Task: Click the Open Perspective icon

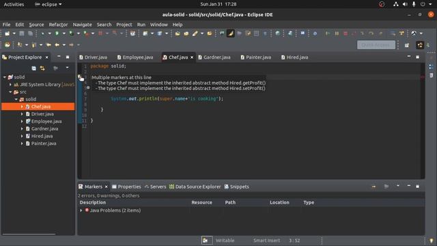Action: coord(407,45)
